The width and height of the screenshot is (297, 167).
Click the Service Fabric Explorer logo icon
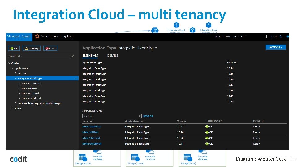pos(37,36)
